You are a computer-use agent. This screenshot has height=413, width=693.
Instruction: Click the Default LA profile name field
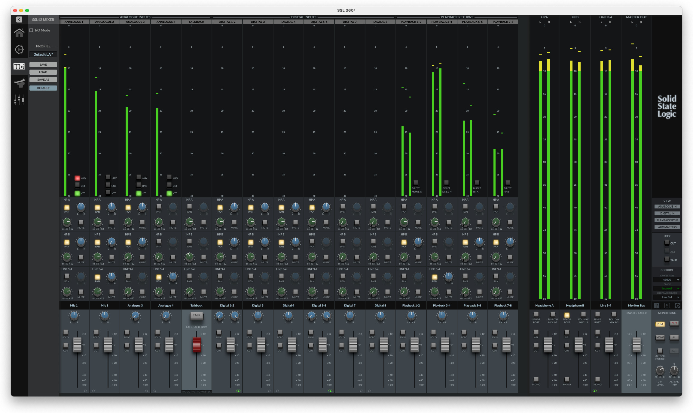pos(43,54)
